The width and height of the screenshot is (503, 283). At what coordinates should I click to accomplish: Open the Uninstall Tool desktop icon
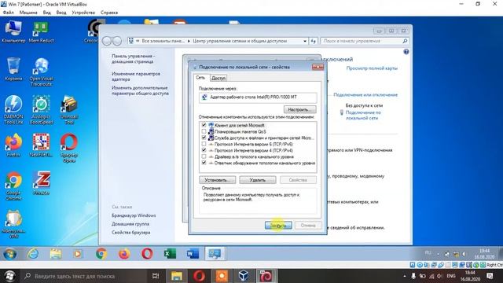pos(69,109)
